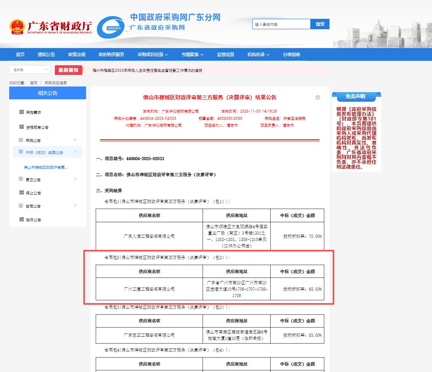Expand the 更正公告 sidebar chevron
Viewport: 432px width, 372px height.
[75, 179]
